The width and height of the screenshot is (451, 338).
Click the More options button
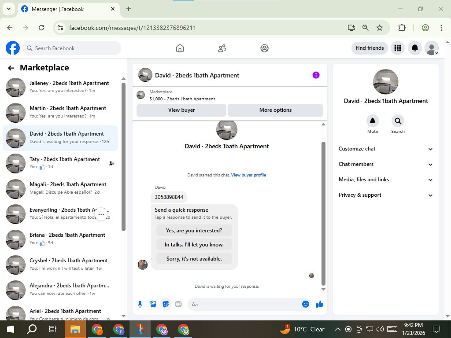point(275,110)
